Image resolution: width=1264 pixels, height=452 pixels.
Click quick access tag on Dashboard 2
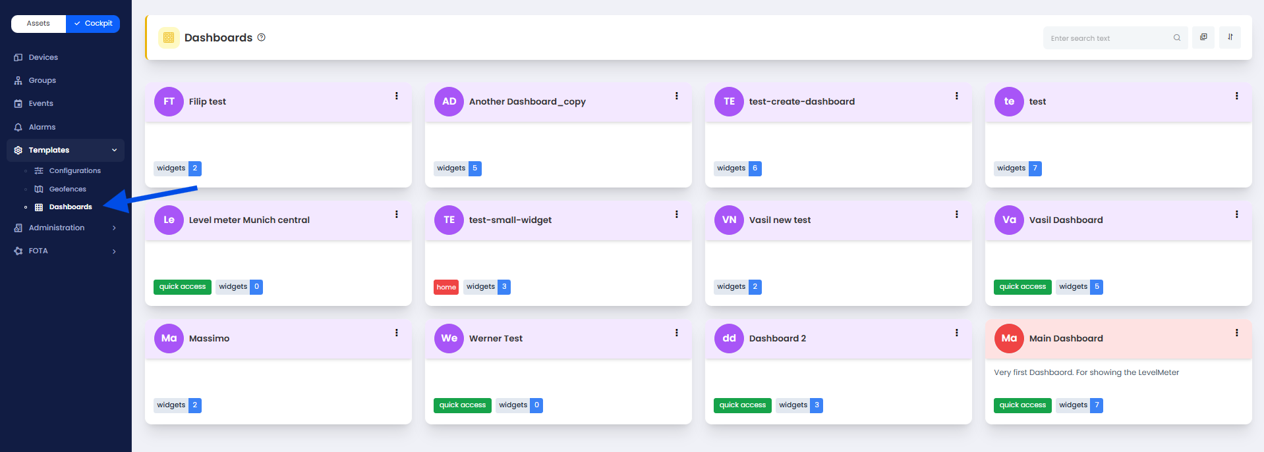coord(742,405)
